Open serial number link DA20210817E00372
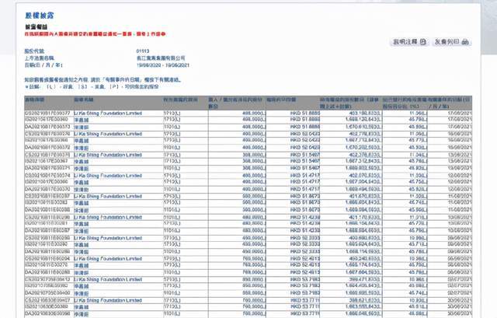 [x=48, y=146]
